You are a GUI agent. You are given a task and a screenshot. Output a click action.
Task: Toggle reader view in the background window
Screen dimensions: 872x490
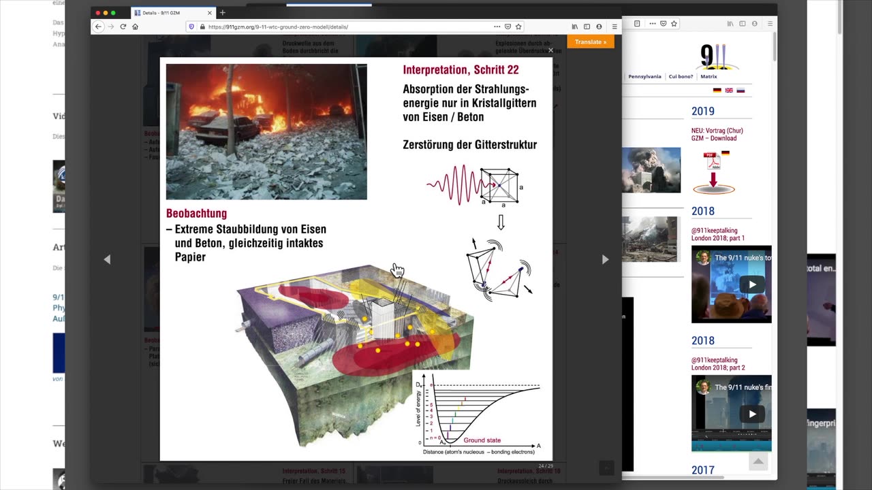[x=637, y=24]
